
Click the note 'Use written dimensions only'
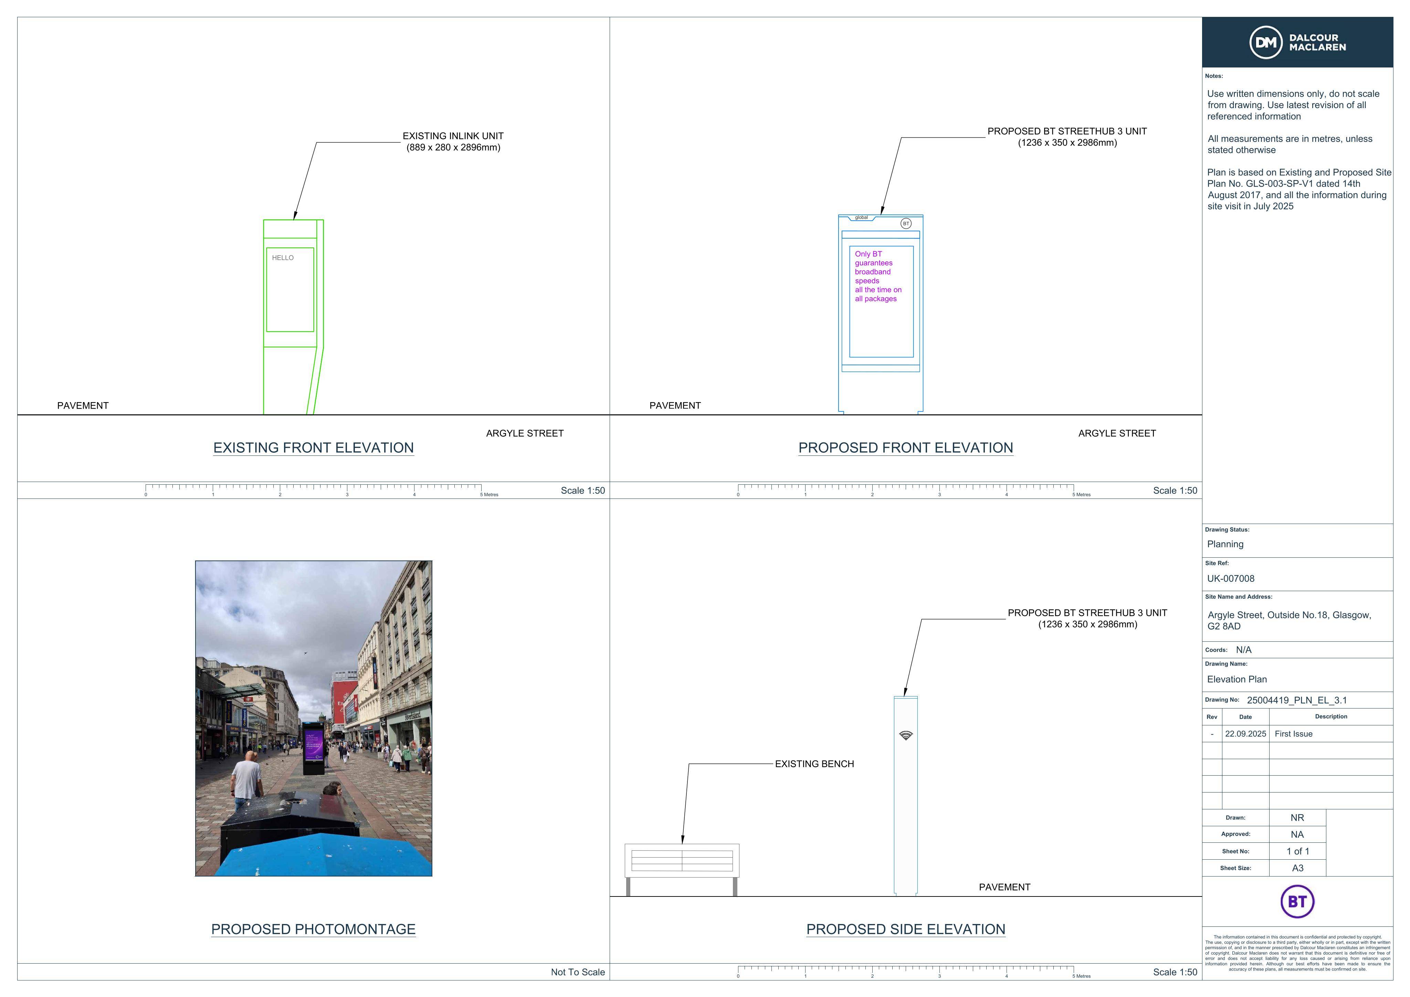click(1293, 105)
